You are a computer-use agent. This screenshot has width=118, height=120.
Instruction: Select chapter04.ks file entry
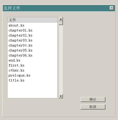pyautogui.click(x=32, y=45)
